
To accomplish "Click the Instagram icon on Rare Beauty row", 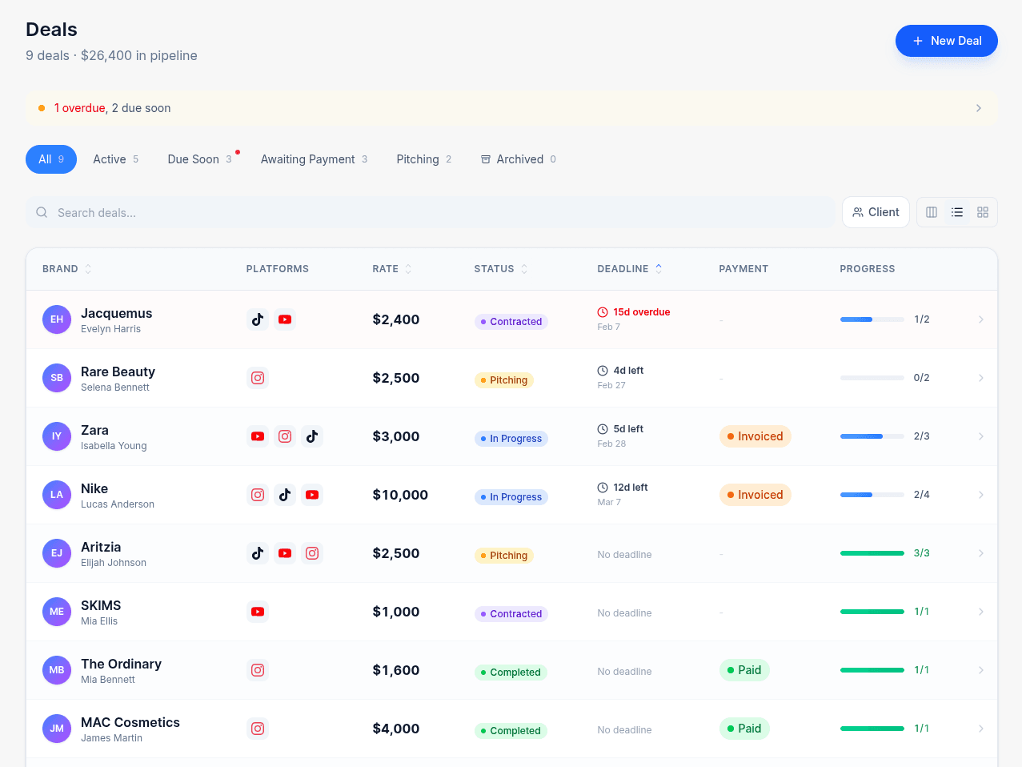I will coord(258,377).
